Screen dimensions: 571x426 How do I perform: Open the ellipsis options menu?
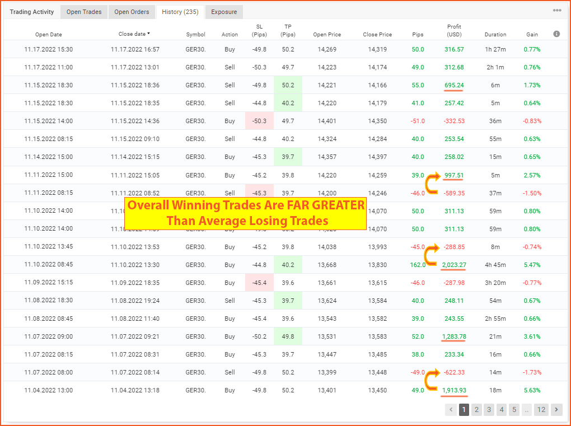tap(558, 11)
